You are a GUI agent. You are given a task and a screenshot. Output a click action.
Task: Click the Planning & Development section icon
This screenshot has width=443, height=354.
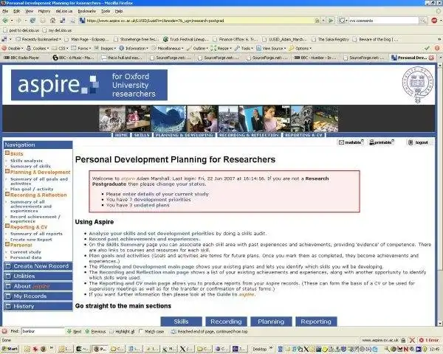tap(7, 172)
